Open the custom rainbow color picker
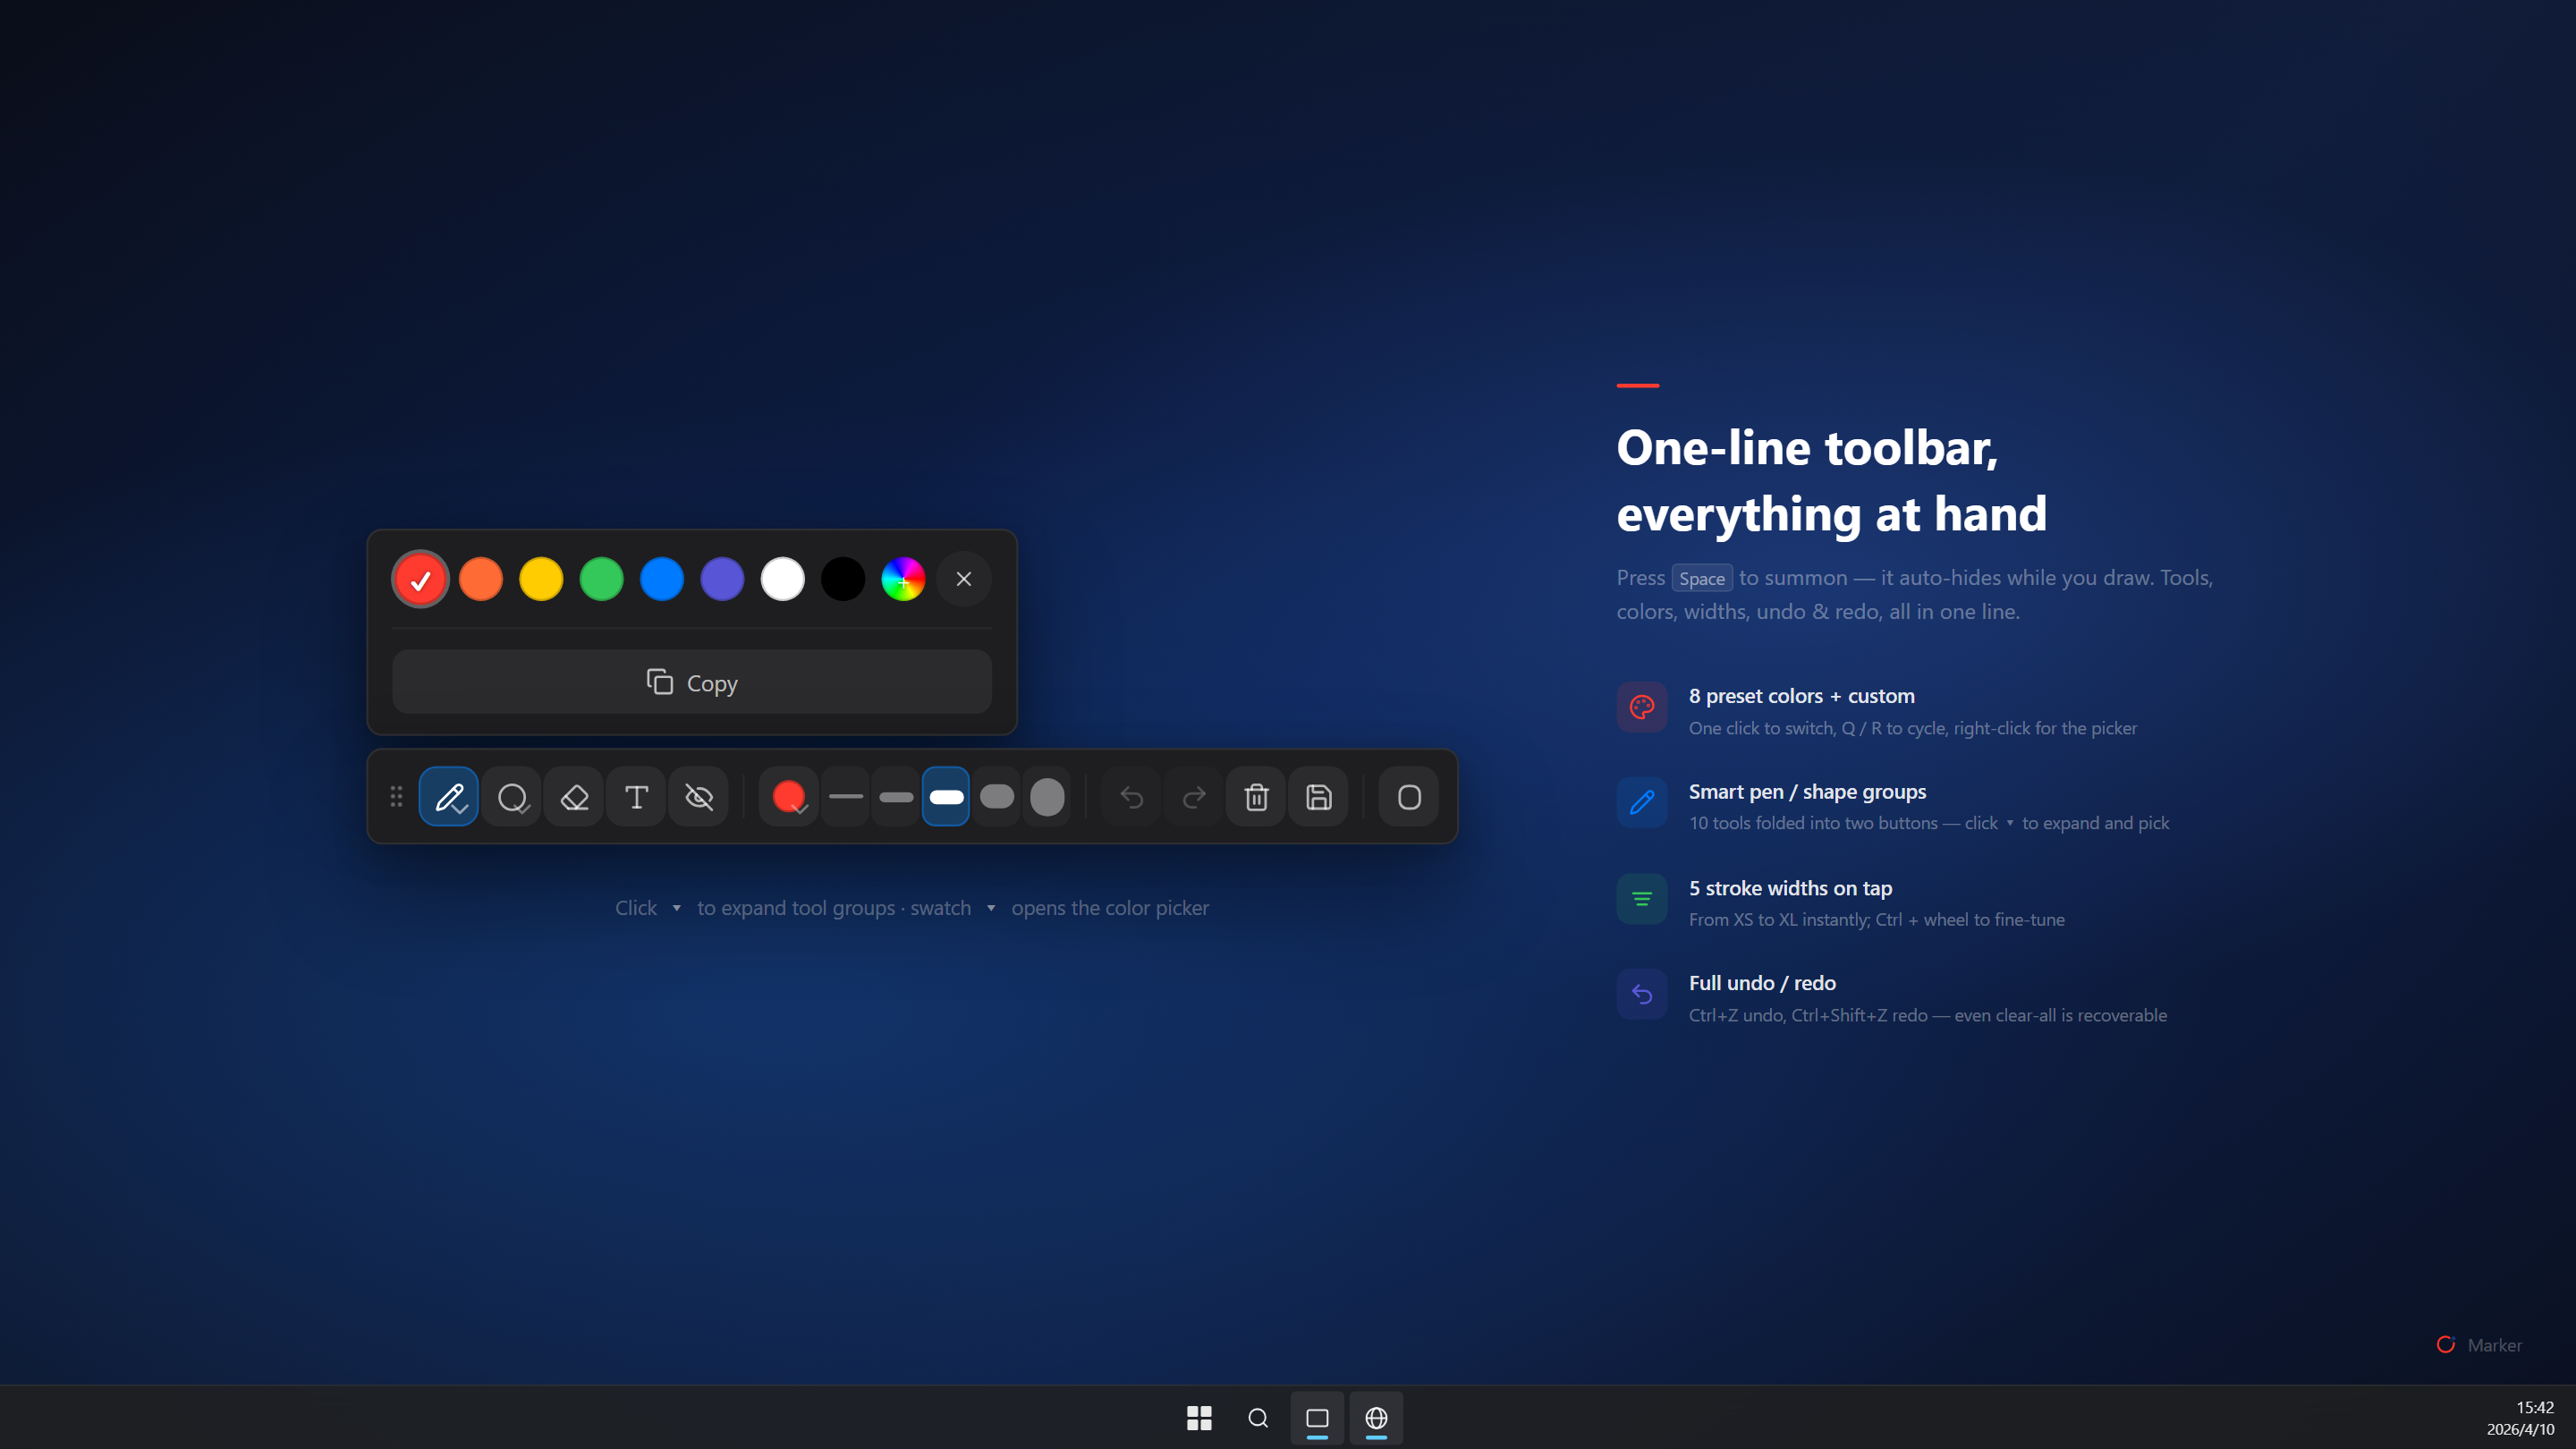Screen dimensions: 2576x1449 pos(903,579)
